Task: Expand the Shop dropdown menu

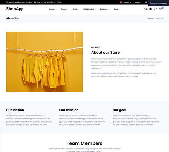Action: tap(76, 9)
